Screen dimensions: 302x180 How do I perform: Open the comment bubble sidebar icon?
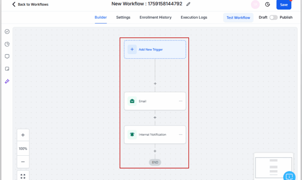click(7, 56)
